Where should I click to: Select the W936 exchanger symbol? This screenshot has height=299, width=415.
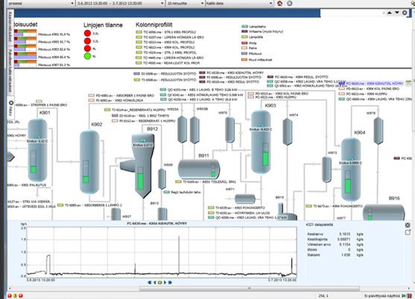pyautogui.click(x=162, y=179)
